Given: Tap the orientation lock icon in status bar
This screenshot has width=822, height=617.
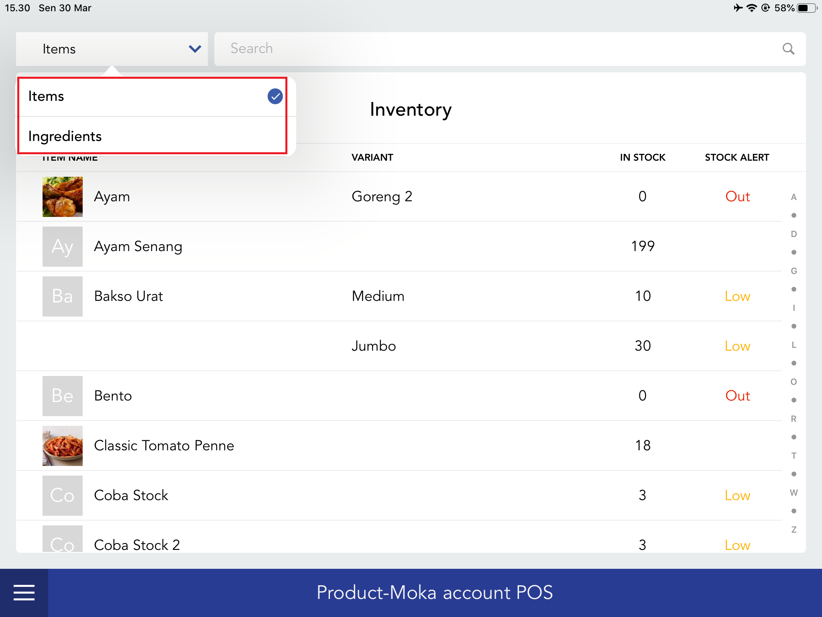Looking at the screenshot, I should click(x=765, y=7).
